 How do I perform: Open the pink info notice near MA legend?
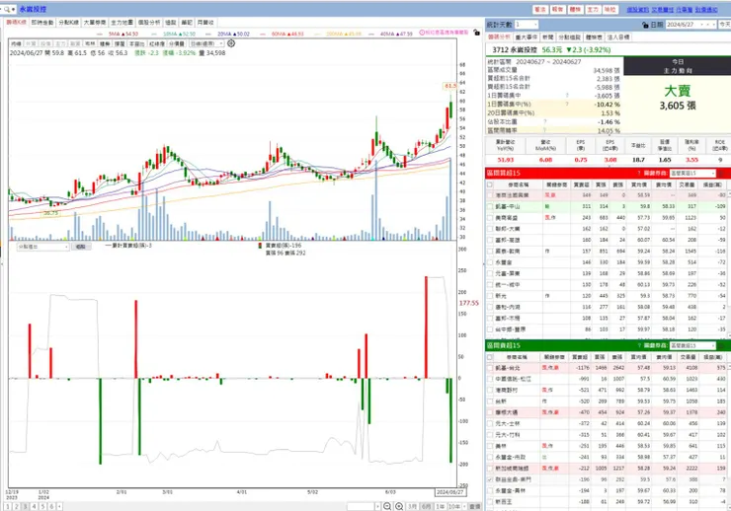tap(444, 33)
